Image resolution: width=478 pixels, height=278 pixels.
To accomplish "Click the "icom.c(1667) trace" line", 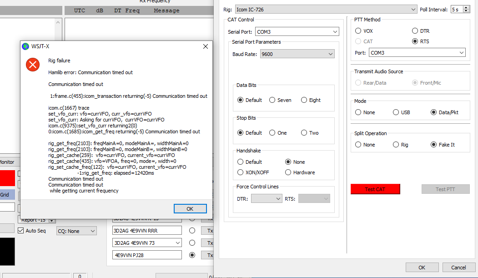I will click(x=69, y=107).
